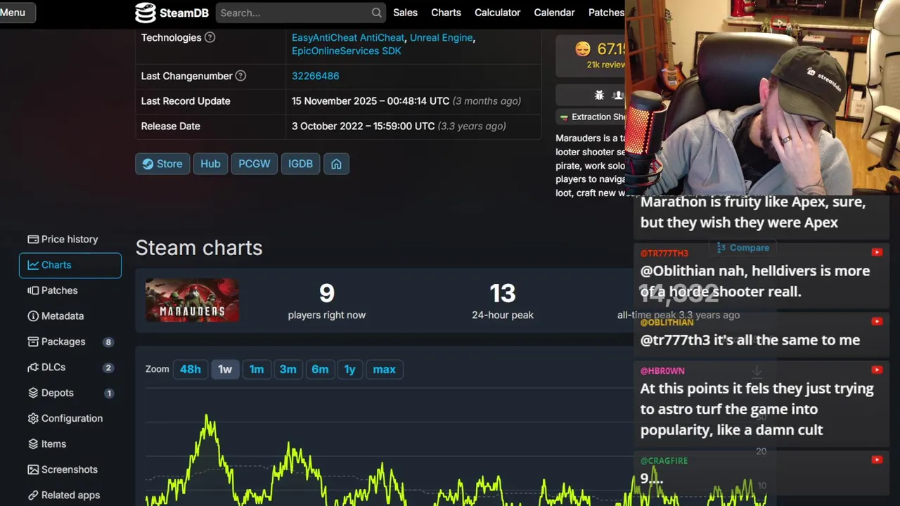Image resolution: width=900 pixels, height=506 pixels.
Task: Click the review score emoji rating
Action: (x=582, y=48)
